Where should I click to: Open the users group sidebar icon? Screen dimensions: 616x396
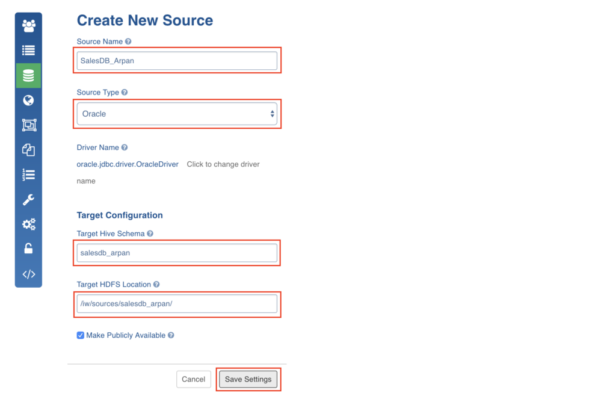pyautogui.click(x=29, y=26)
